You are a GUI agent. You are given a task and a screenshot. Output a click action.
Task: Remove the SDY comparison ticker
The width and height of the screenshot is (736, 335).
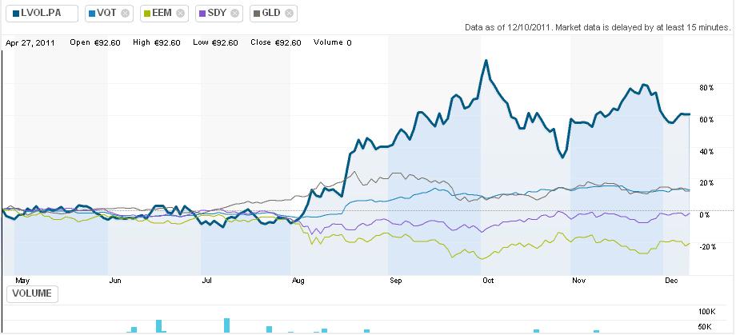234,14
